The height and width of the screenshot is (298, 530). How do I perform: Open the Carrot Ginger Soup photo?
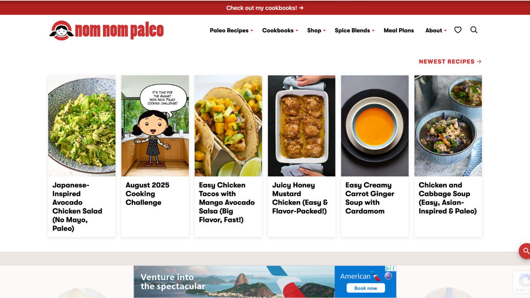pos(375,126)
